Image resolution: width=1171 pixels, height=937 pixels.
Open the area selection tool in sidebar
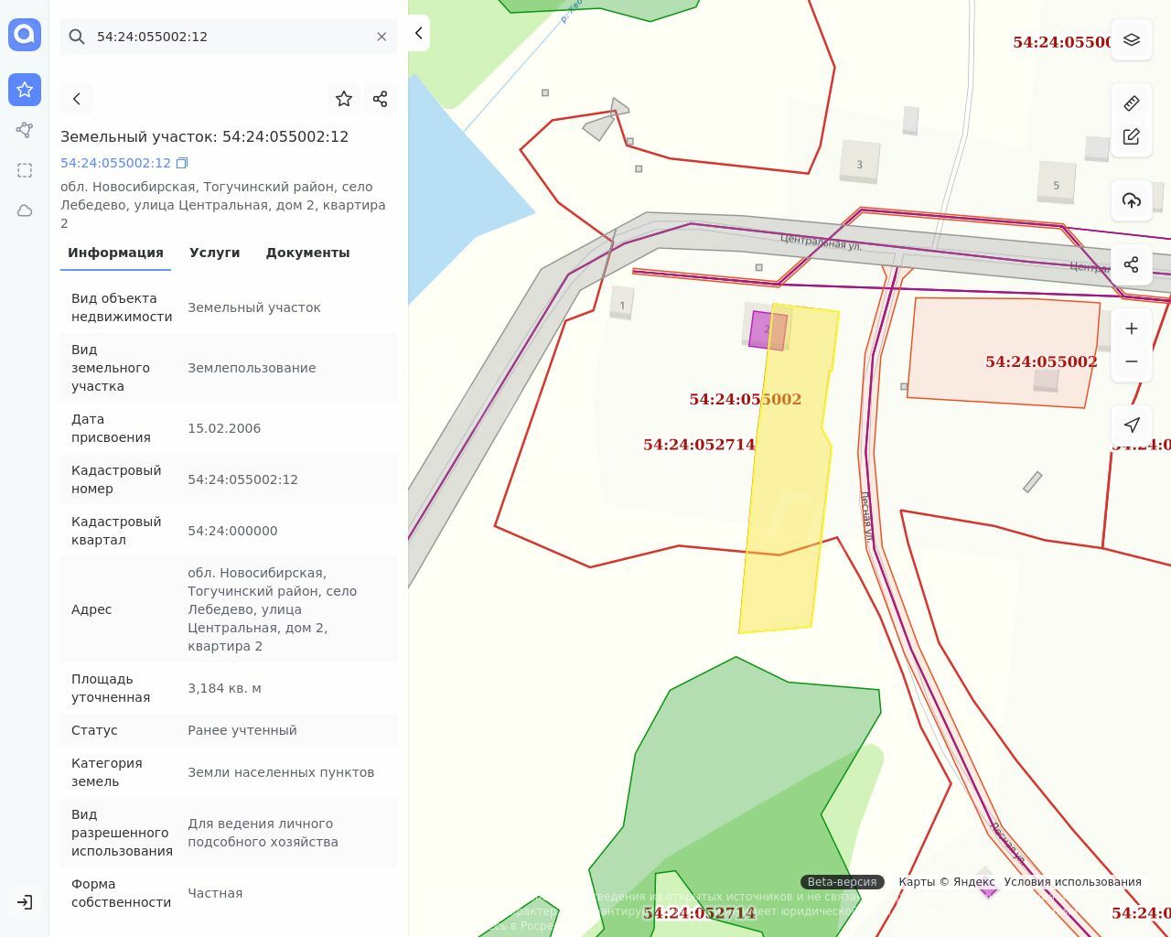pyautogui.click(x=25, y=170)
